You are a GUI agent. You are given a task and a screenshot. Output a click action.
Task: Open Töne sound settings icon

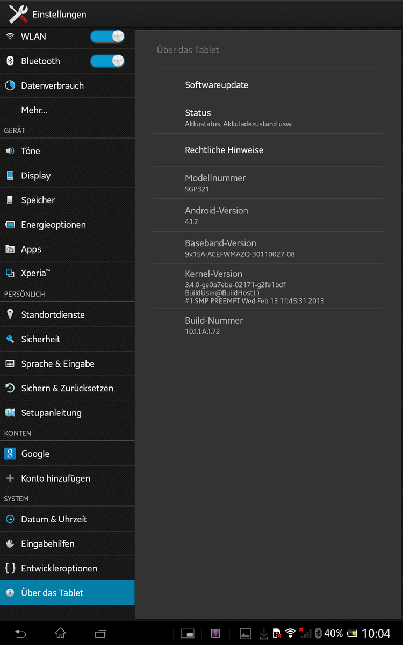pos(10,151)
